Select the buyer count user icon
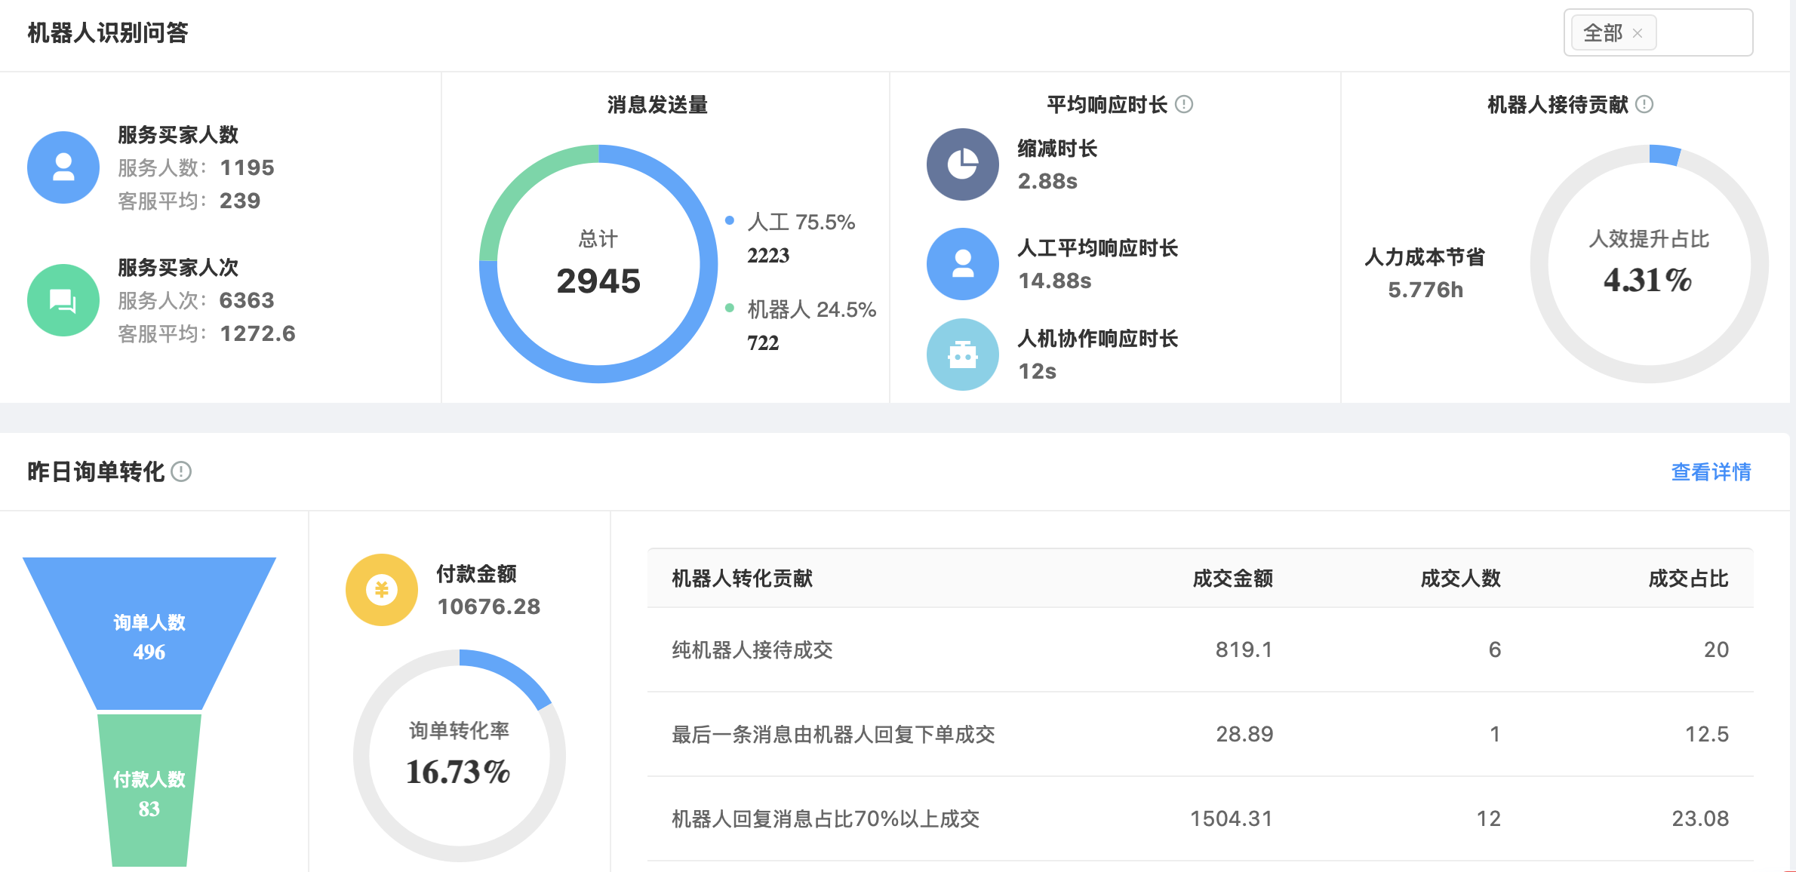The height and width of the screenshot is (872, 1796). [63, 167]
